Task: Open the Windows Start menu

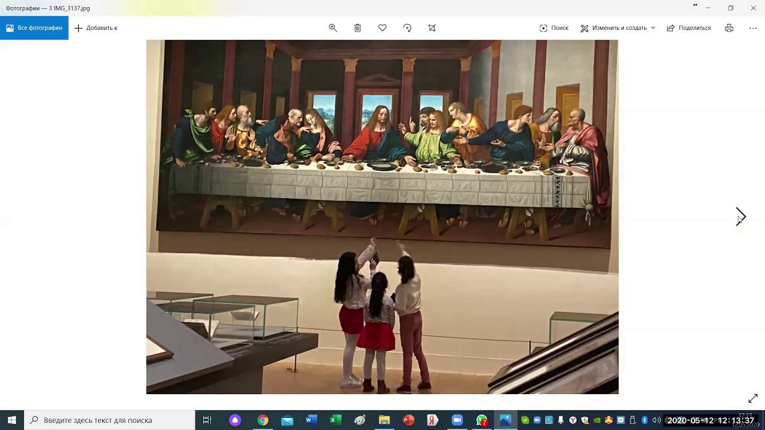Action: (x=12, y=420)
